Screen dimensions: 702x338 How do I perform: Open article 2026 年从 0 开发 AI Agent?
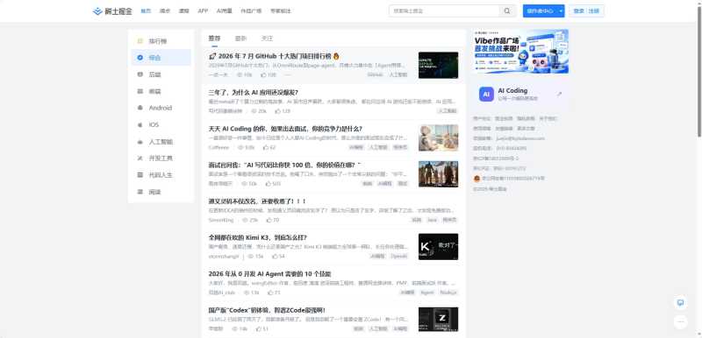click(269, 274)
